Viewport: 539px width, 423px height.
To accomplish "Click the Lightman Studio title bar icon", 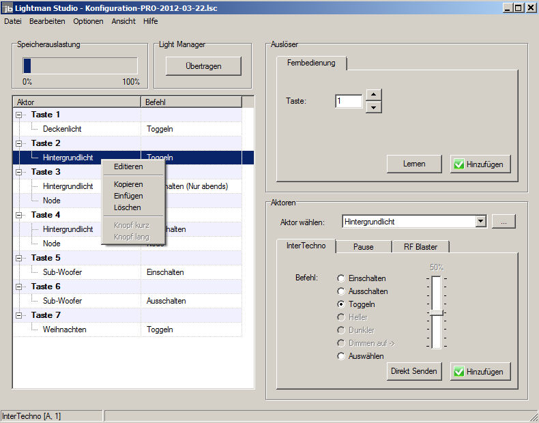I will pos(8,8).
